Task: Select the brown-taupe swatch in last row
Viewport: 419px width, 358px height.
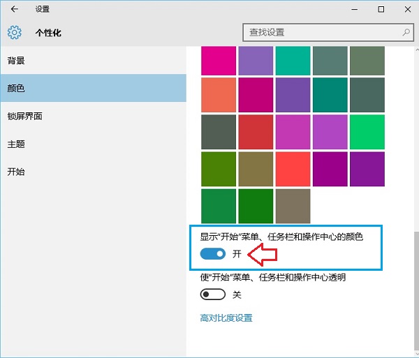Action: click(x=293, y=205)
